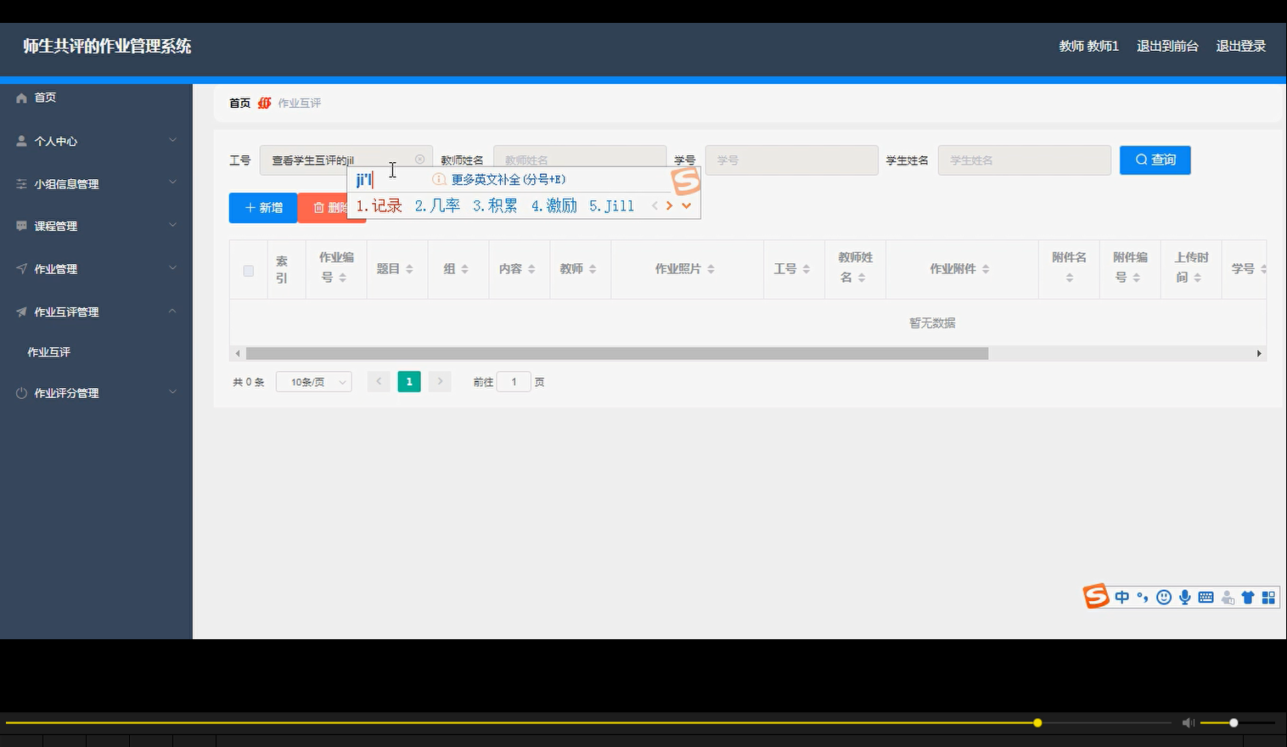Select 作业互评 in the sidebar submenu
Image resolution: width=1287 pixels, height=747 pixels.
click(48, 351)
